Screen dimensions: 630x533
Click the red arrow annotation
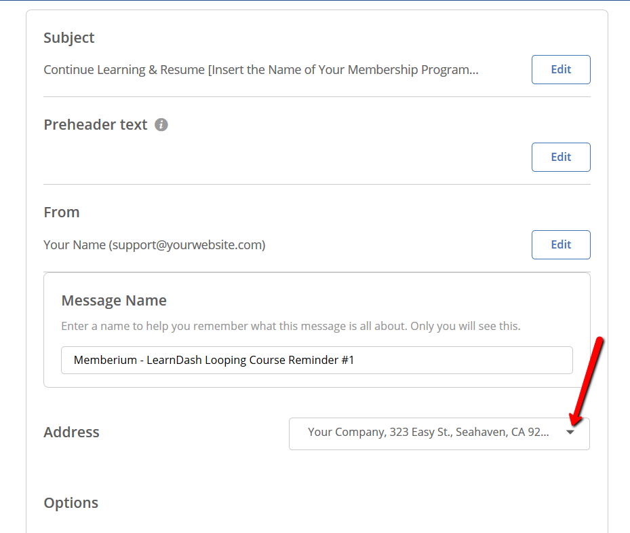(x=586, y=381)
